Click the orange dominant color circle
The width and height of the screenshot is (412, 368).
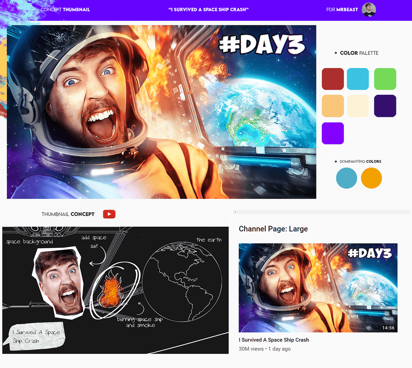(x=371, y=178)
